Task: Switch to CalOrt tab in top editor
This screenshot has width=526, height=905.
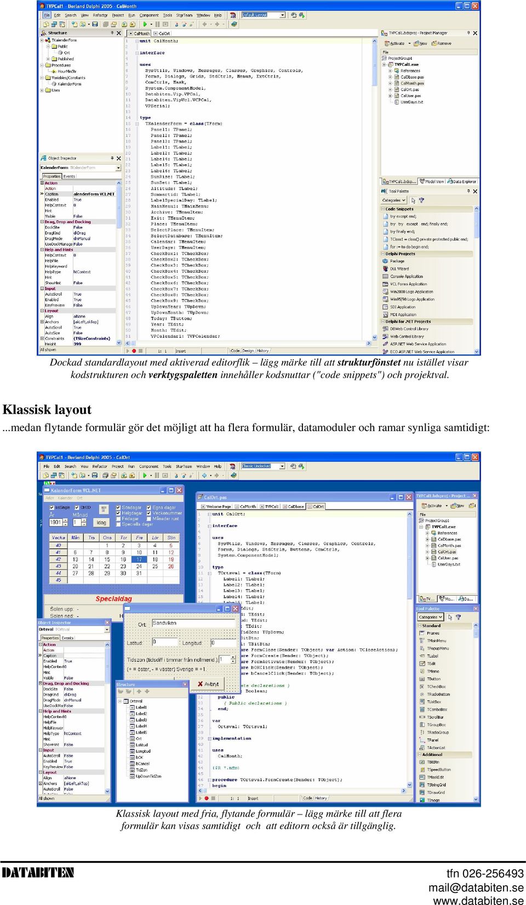Action: [162, 33]
